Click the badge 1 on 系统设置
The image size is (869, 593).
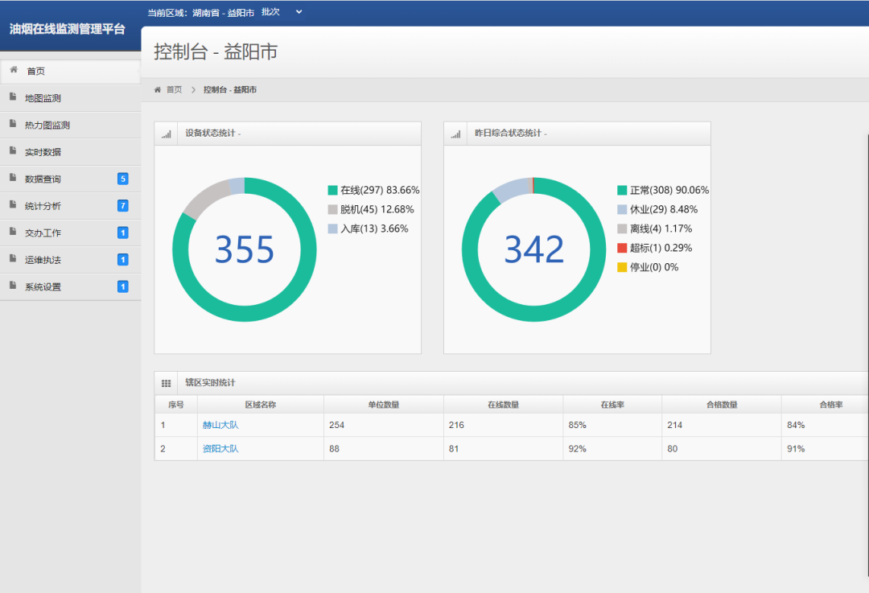point(123,286)
